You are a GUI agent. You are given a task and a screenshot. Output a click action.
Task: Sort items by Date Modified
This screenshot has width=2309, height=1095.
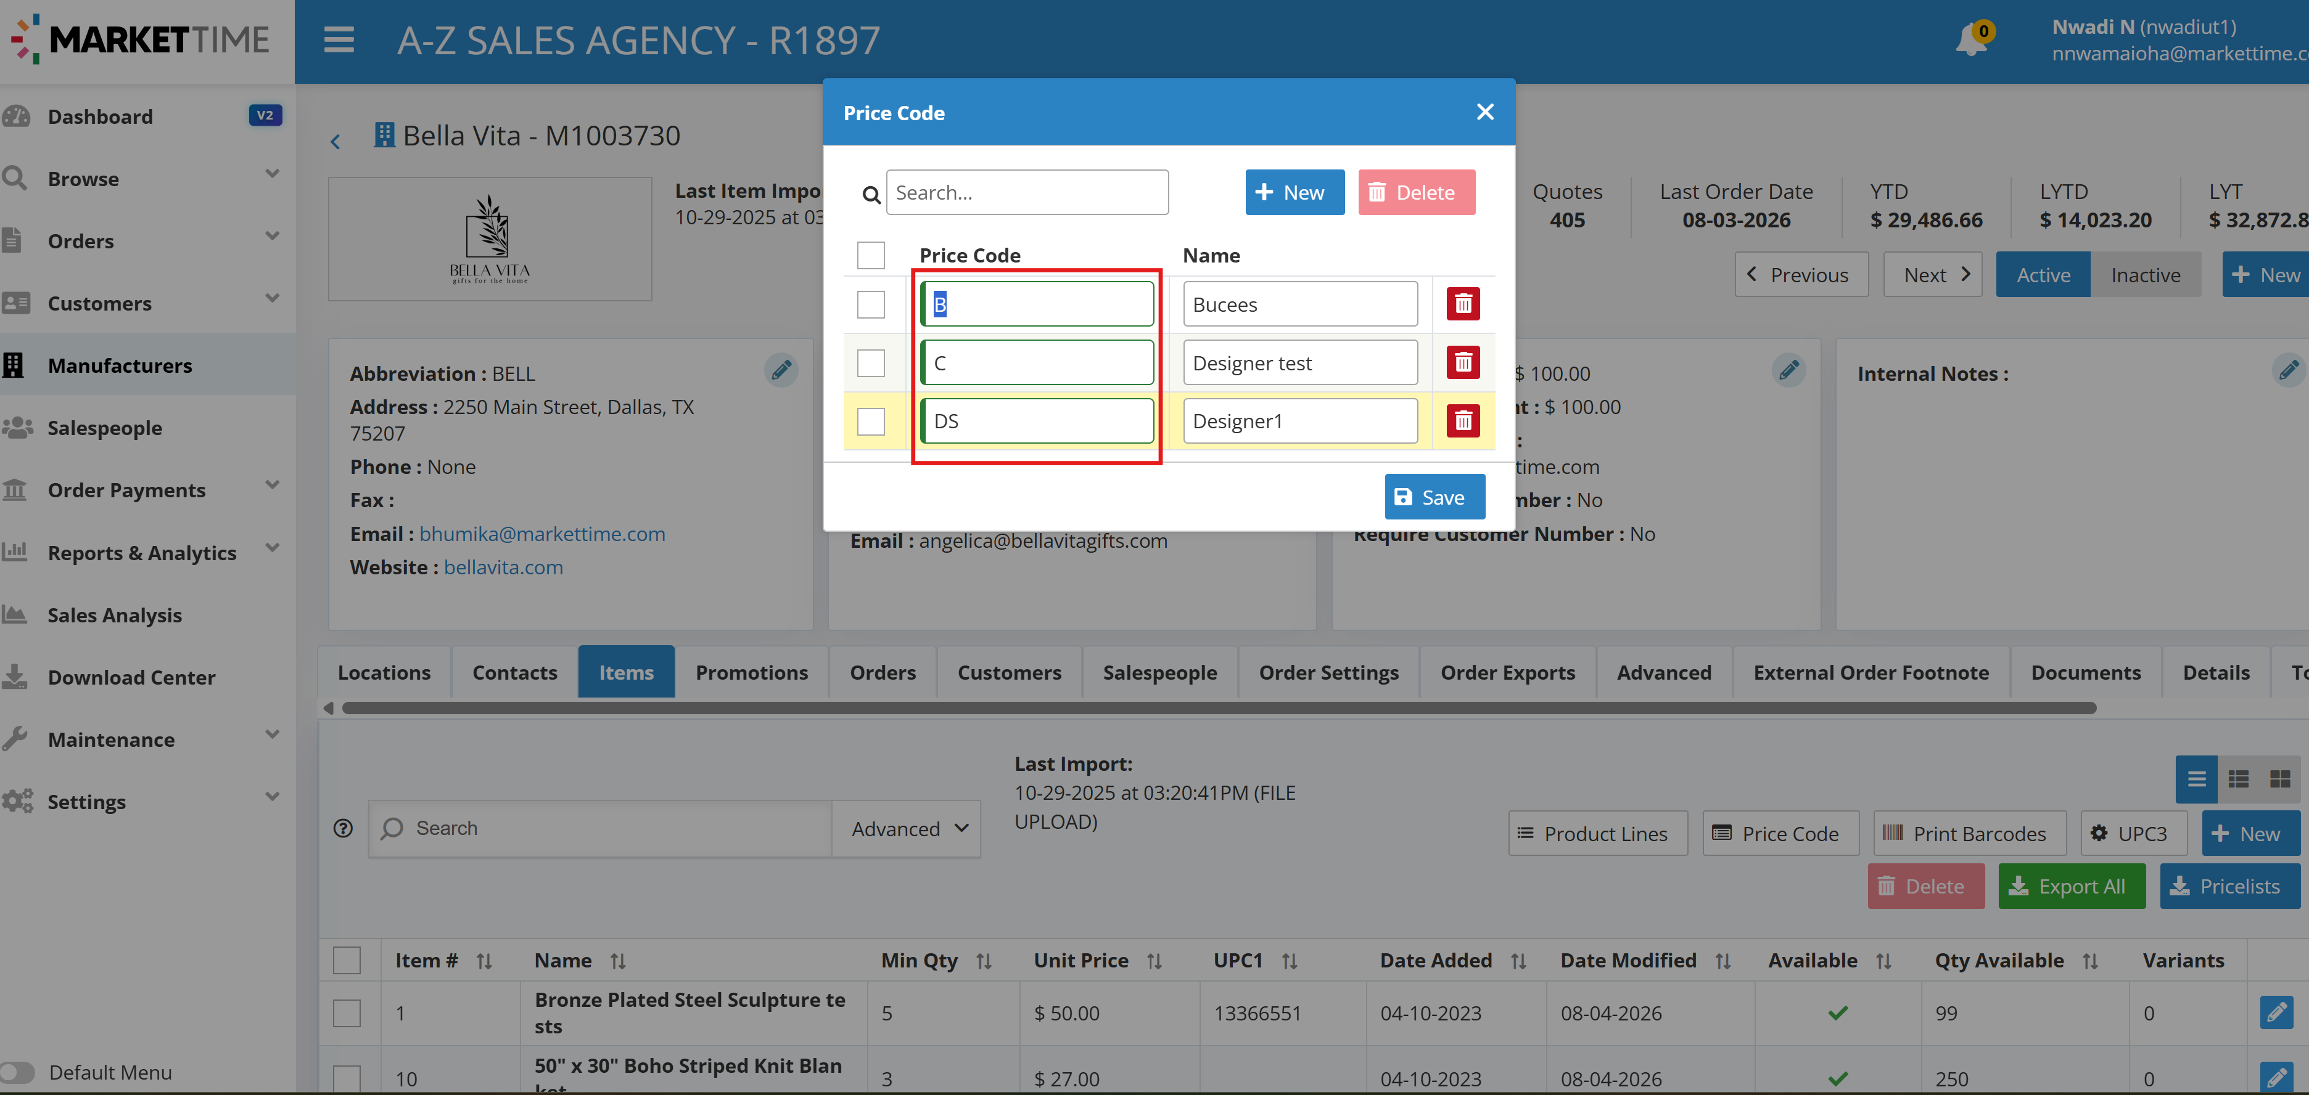pyautogui.click(x=1722, y=961)
